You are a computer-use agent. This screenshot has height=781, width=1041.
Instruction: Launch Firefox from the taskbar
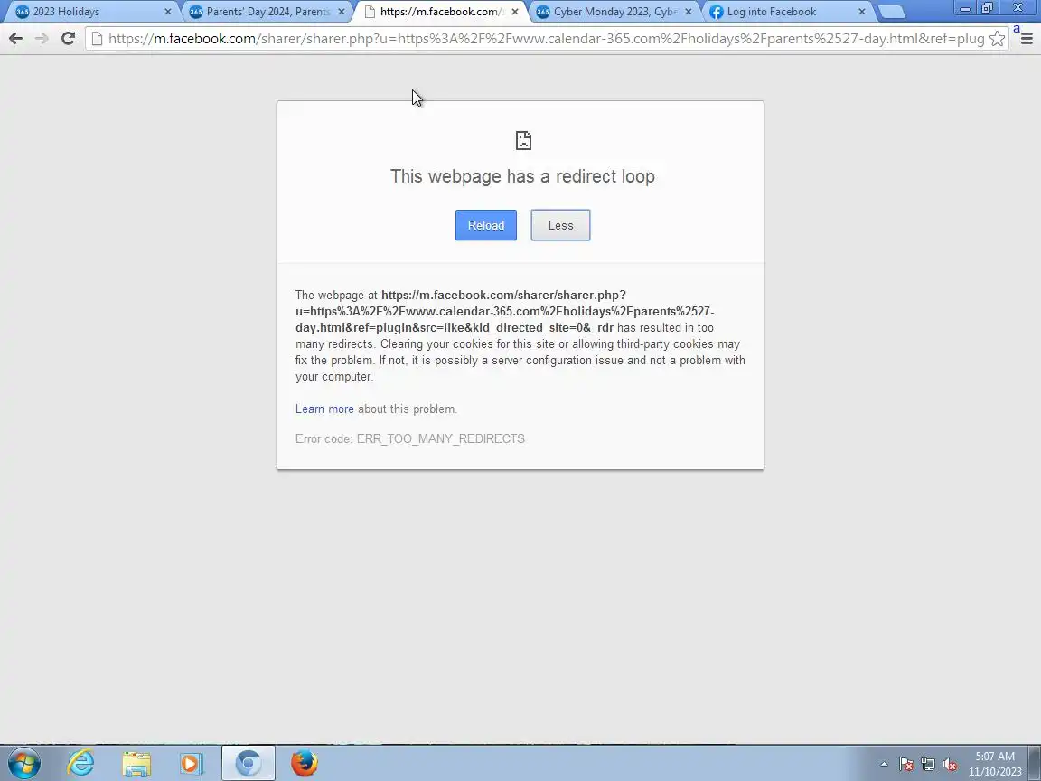tap(304, 763)
